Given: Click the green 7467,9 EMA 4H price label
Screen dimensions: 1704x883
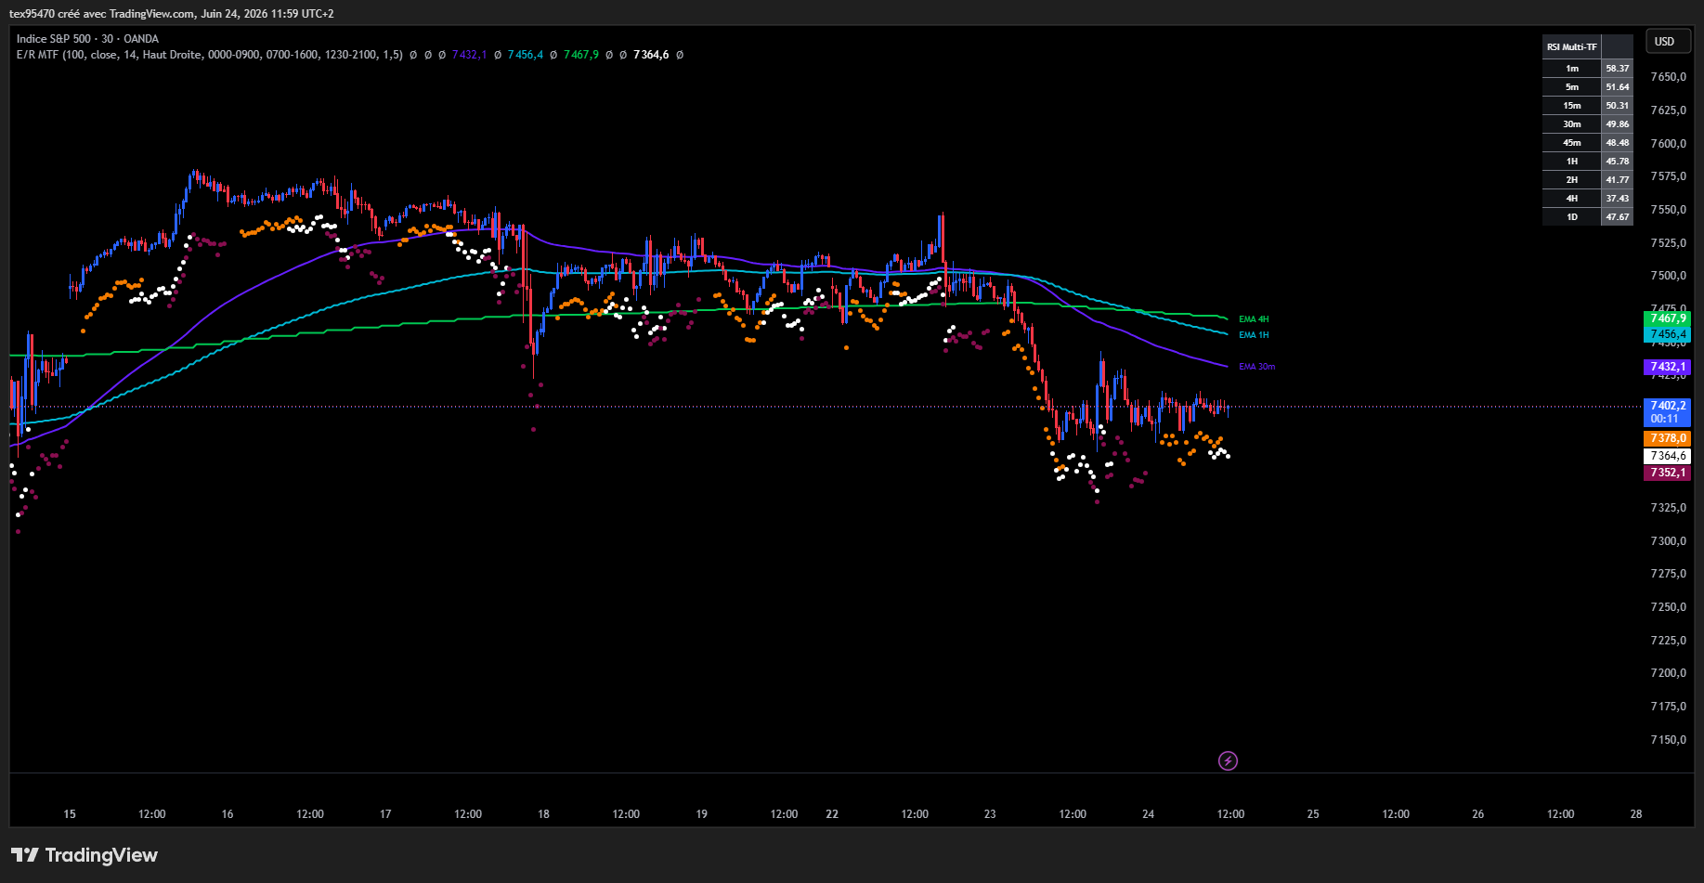Looking at the screenshot, I should point(1667,318).
